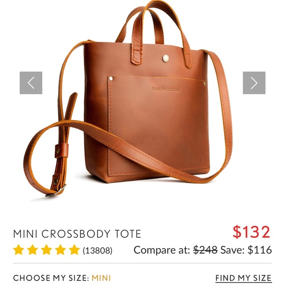
Task: Click the third yellow rating star
Action: click(x=46, y=250)
